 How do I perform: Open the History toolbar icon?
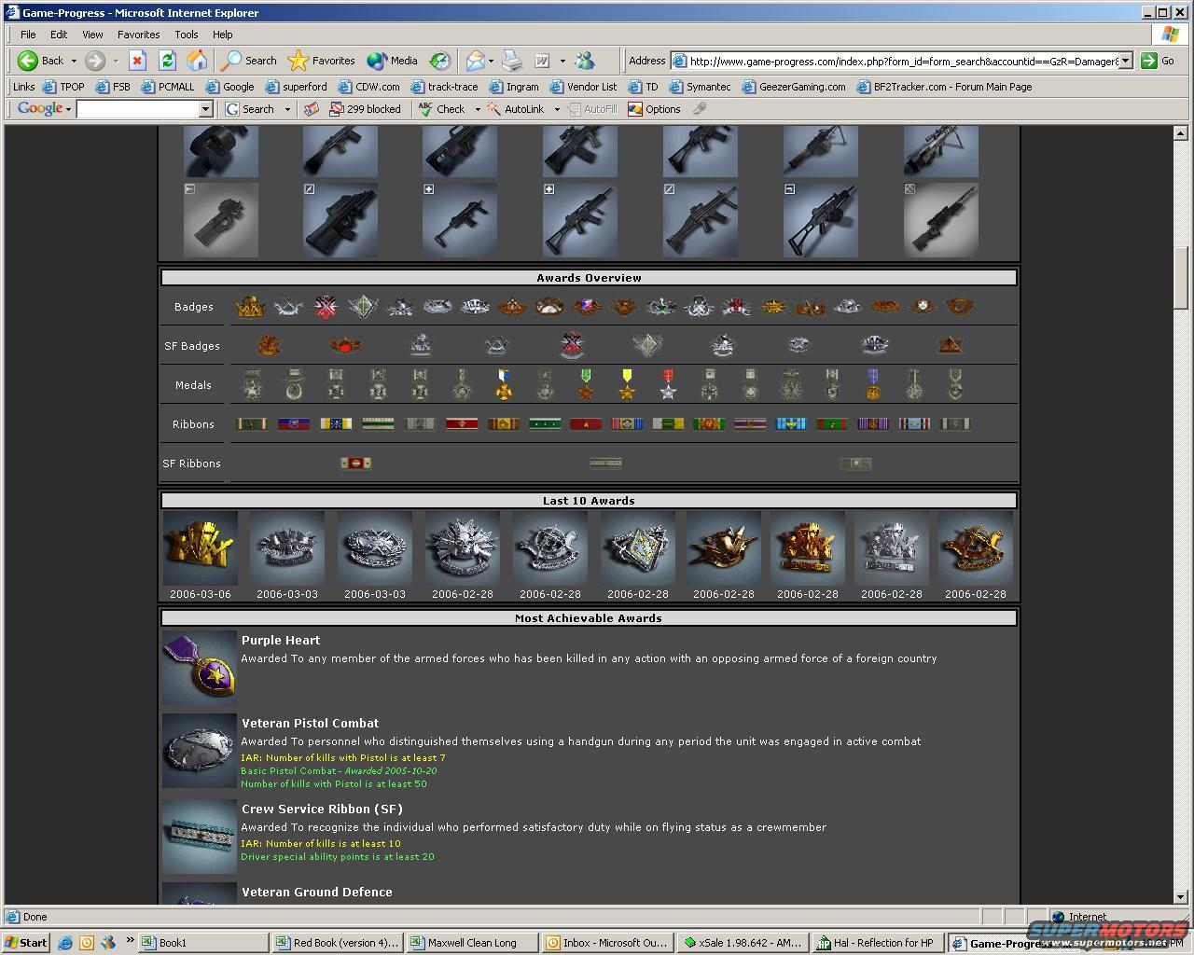click(x=439, y=61)
